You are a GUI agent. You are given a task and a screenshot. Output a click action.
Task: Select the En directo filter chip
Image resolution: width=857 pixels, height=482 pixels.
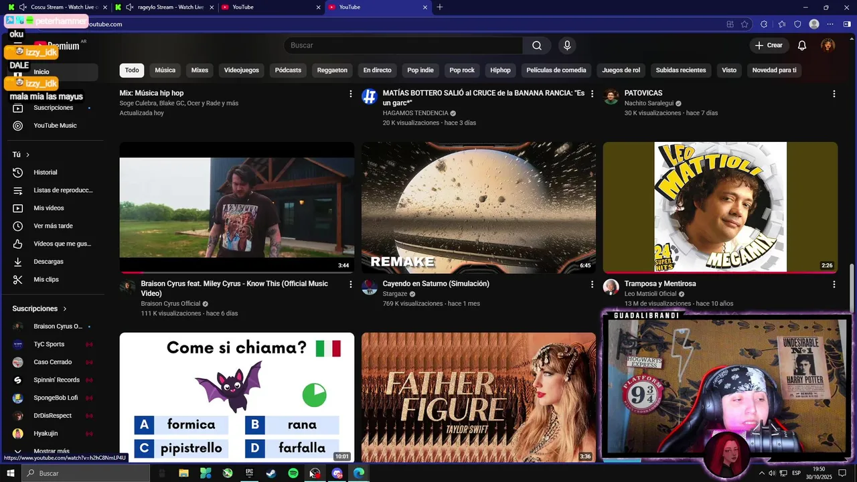(x=378, y=70)
